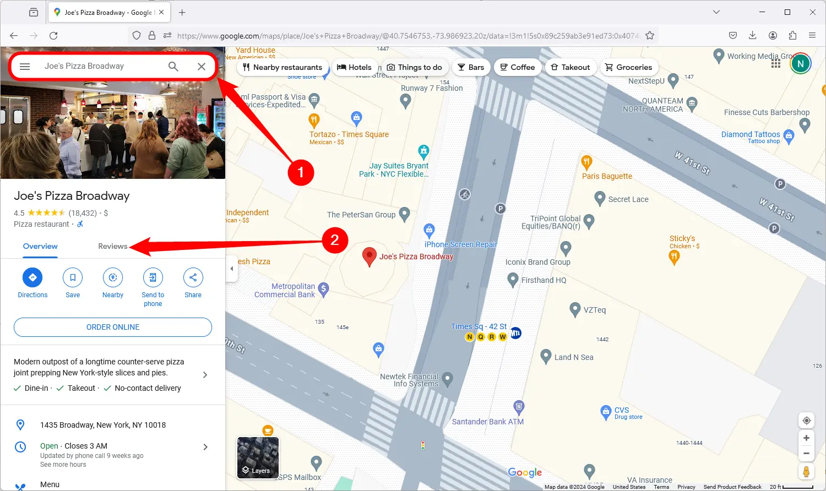Click the Tortazo - Times Square marker
The width and height of the screenshot is (826, 491).
[314, 120]
